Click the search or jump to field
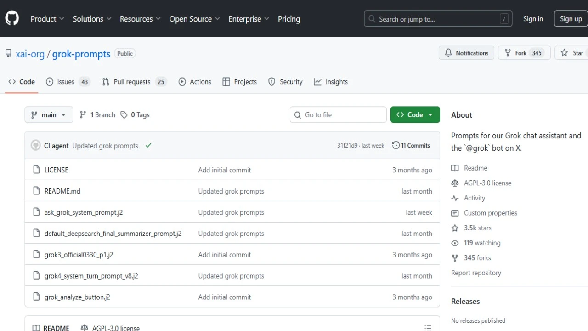The width and height of the screenshot is (588, 331). tap(438, 19)
